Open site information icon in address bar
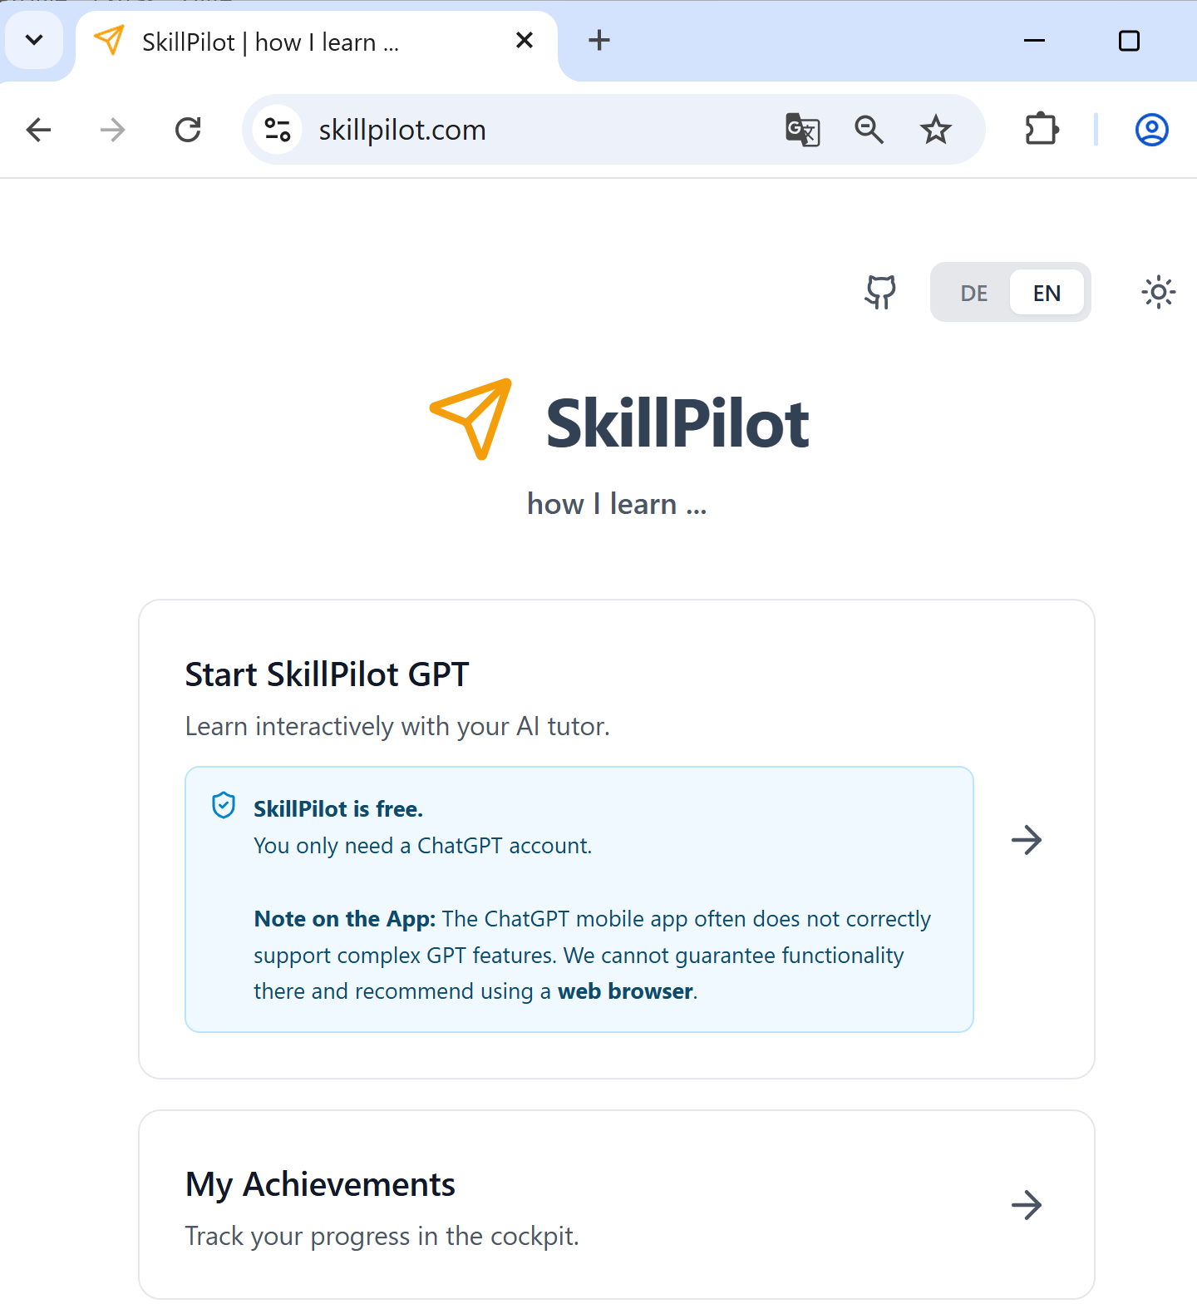The height and width of the screenshot is (1314, 1197). pos(278,130)
